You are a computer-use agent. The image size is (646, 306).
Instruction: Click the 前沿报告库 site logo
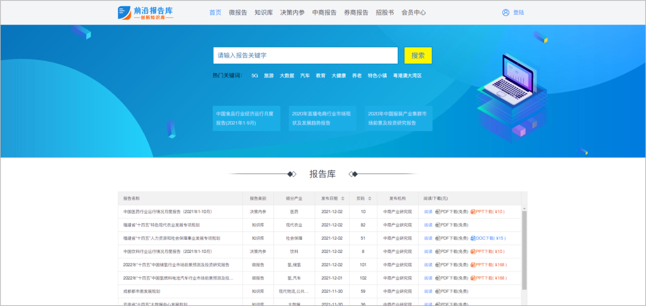pyautogui.click(x=146, y=13)
